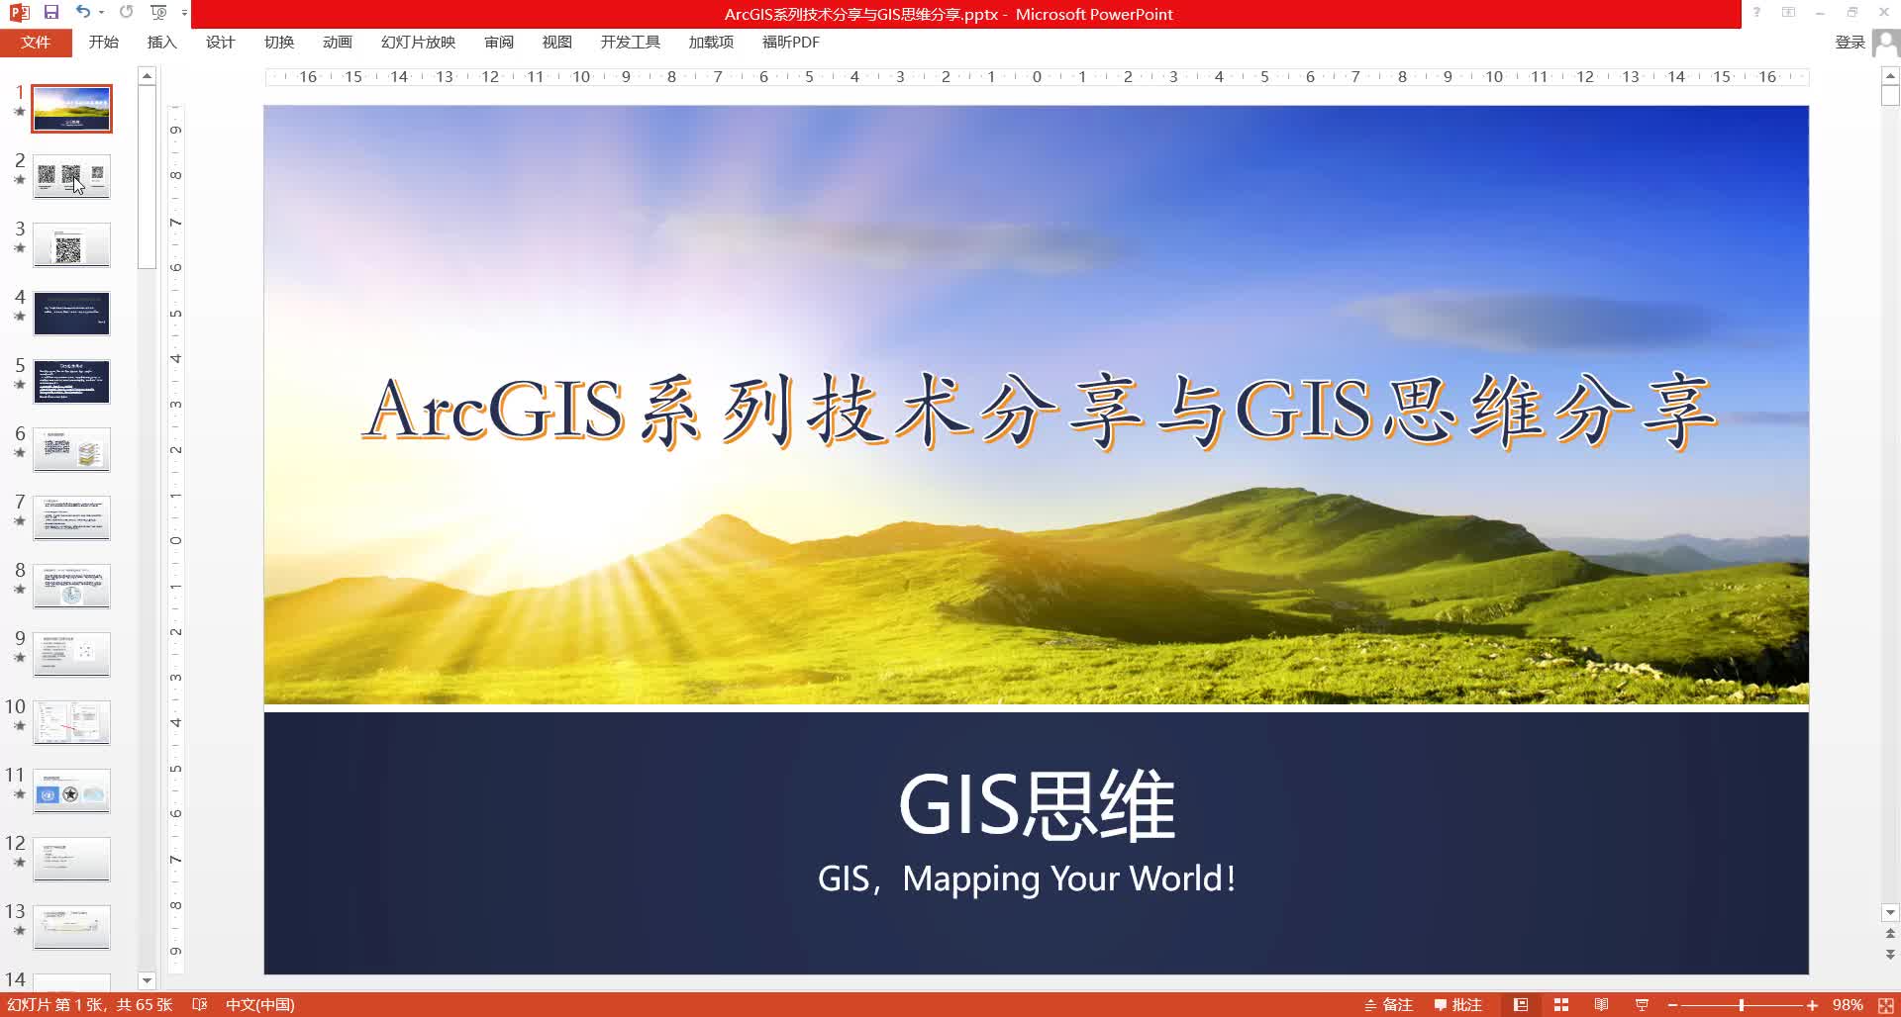Open the undo history dropdown arrow
This screenshot has width=1901, height=1017.
point(101,13)
